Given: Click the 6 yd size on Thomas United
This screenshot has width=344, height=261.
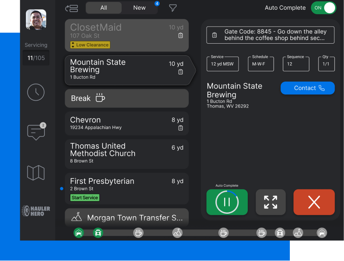Looking at the screenshot, I should (x=177, y=147).
